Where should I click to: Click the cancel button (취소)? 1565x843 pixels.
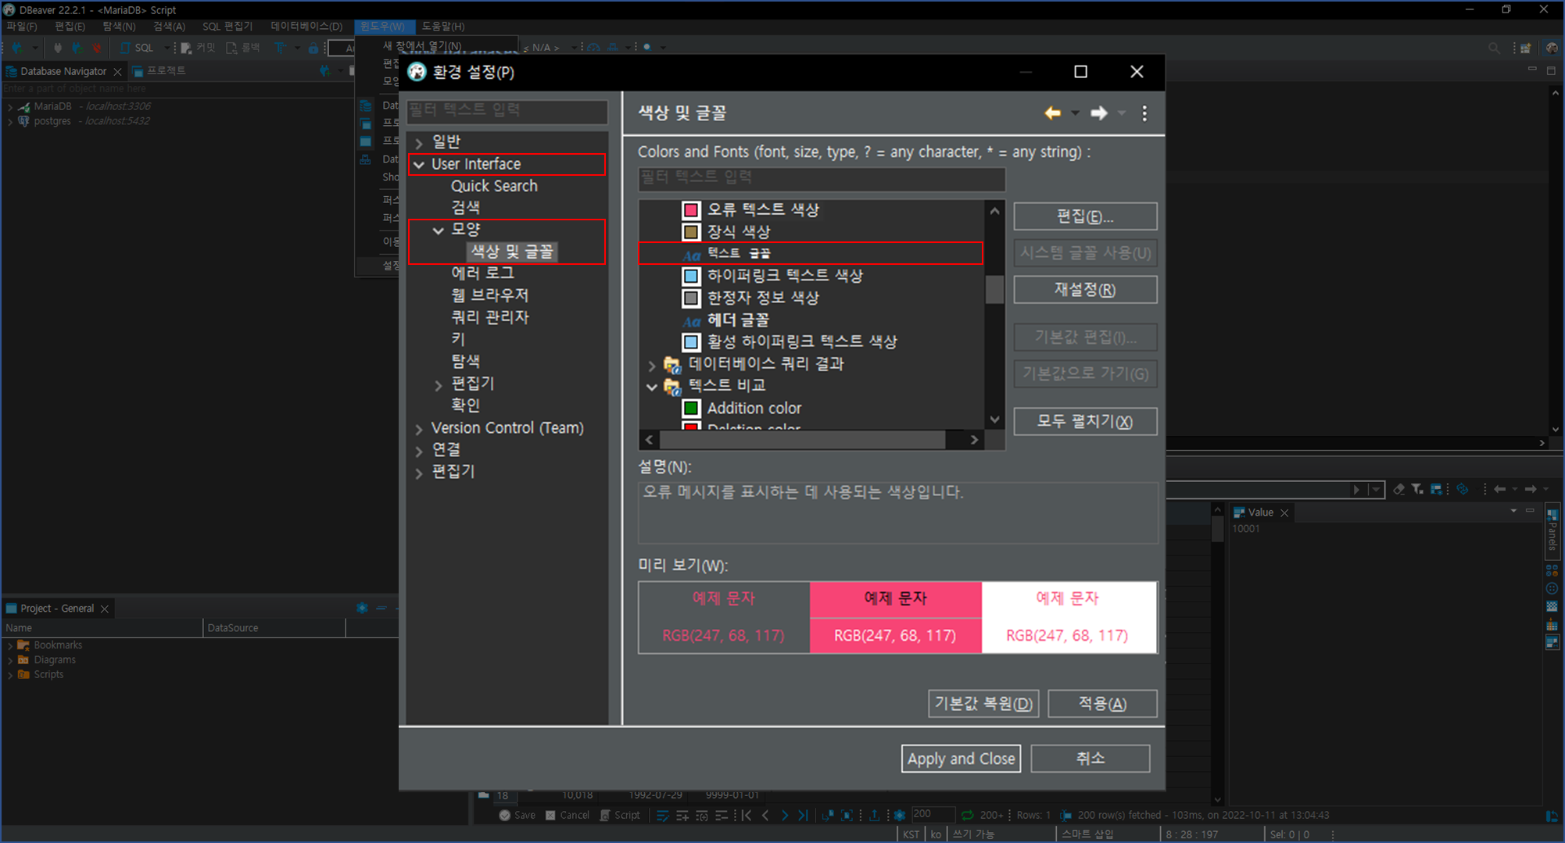click(1090, 759)
